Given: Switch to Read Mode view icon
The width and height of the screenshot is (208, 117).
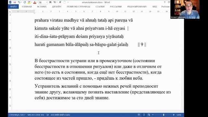Looking at the screenshot, I should [x=139, y=115].
